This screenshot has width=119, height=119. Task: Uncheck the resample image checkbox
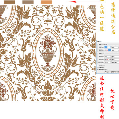click(98, 69)
